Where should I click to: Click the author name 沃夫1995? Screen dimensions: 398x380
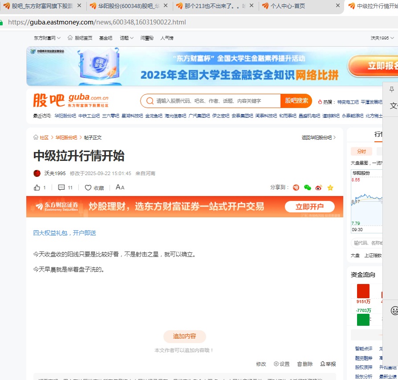pyautogui.click(x=55, y=173)
